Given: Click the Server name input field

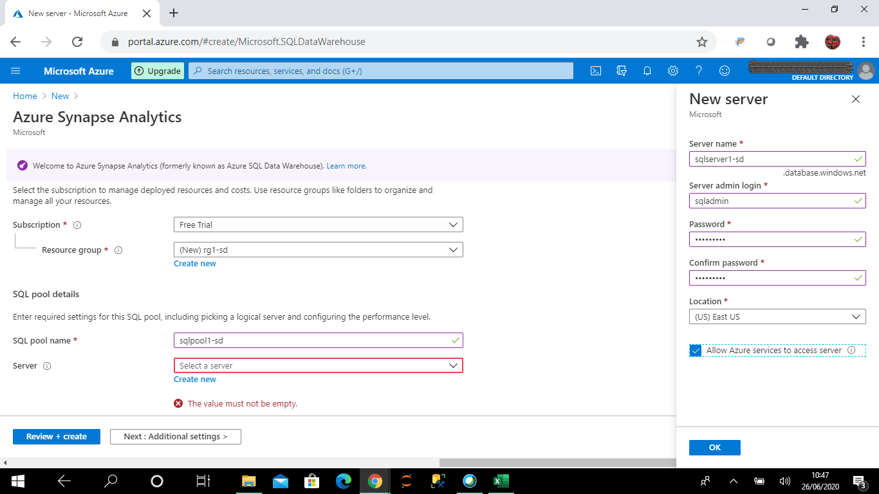Looking at the screenshot, I should [777, 159].
